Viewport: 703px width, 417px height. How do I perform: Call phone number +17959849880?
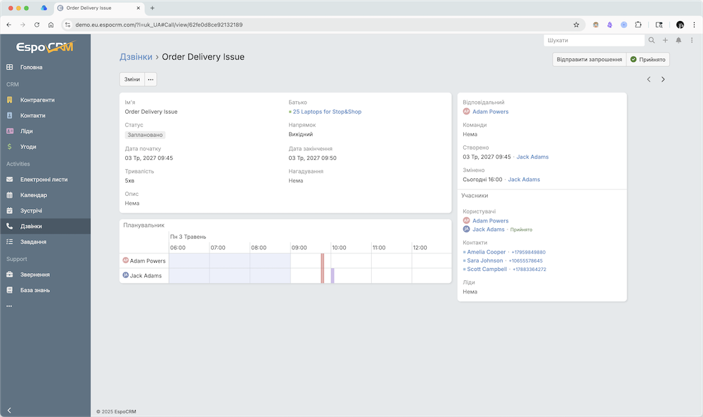coord(529,252)
